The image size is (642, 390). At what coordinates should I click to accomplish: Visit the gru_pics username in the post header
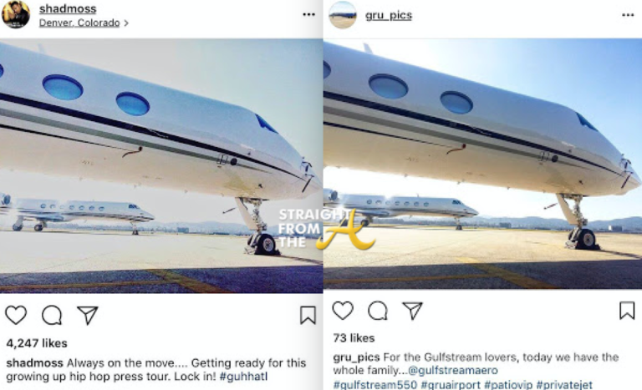[x=389, y=15]
